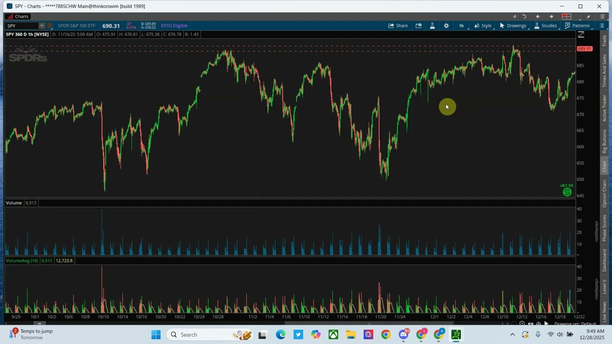612x344 pixels.
Task: Click the Drawing set: Default selector
Action: click(x=575, y=324)
